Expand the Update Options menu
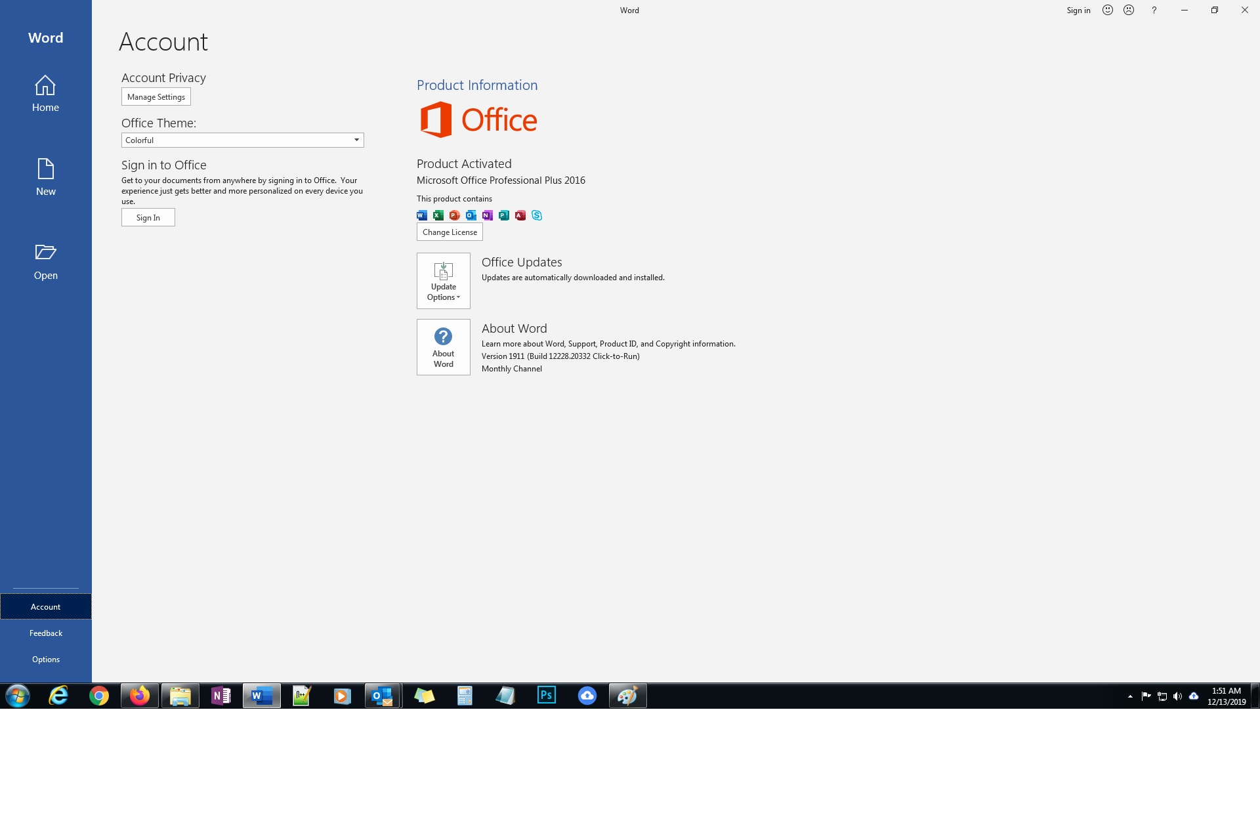The image size is (1260, 840). point(443,281)
